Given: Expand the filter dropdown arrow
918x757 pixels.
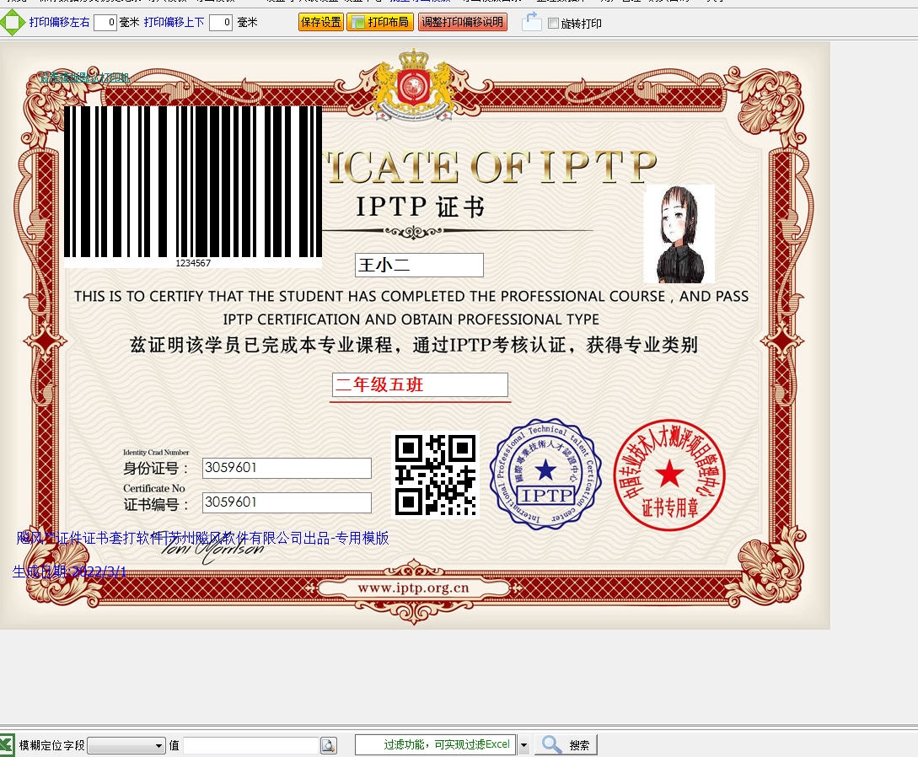Looking at the screenshot, I should (x=523, y=745).
